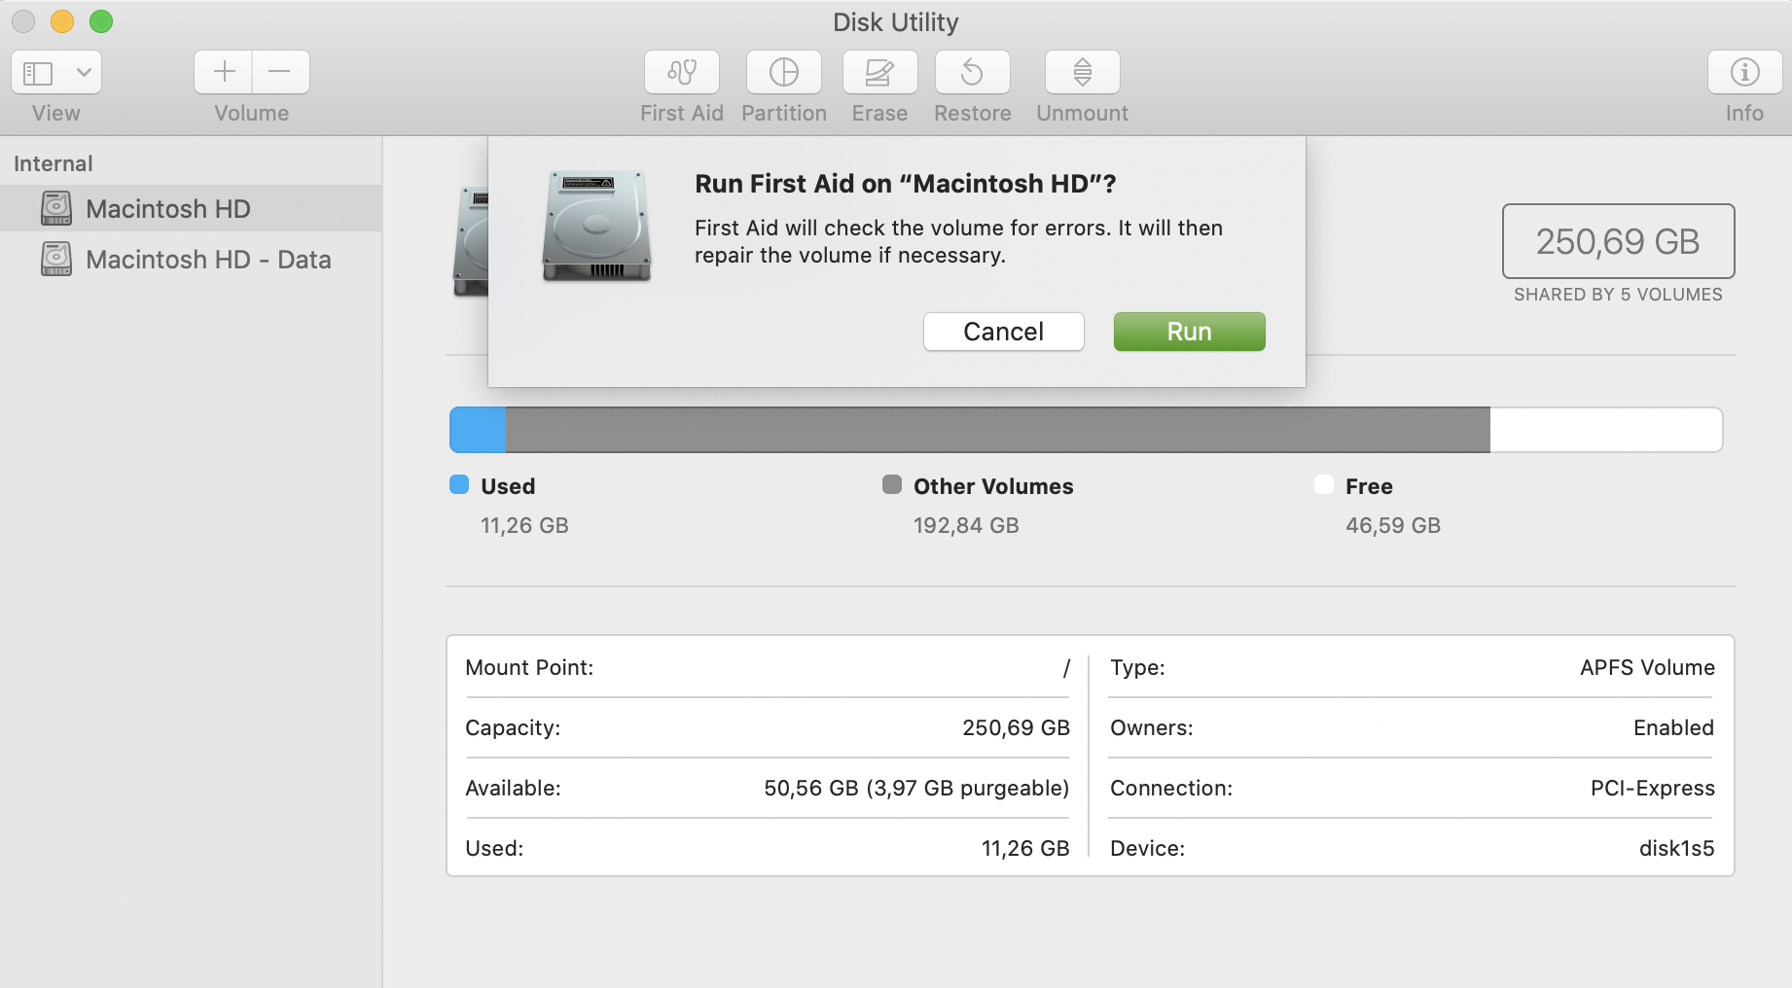Viewport: 1792px width, 988px height.
Task: Click the hard drive icon in dialog
Action: point(596,227)
